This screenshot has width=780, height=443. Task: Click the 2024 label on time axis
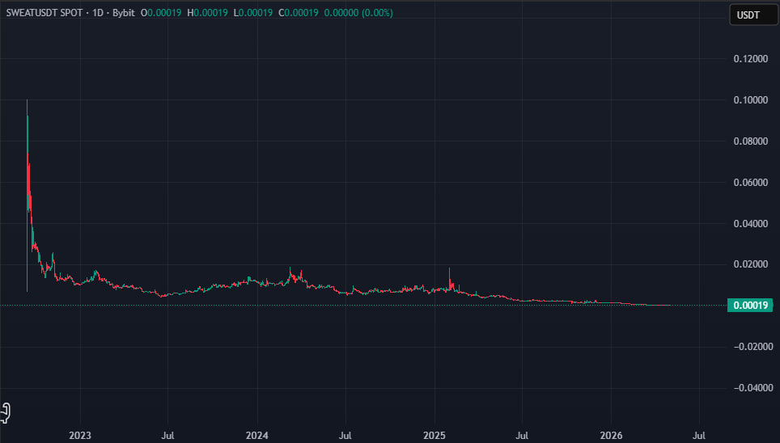point(256,436)
